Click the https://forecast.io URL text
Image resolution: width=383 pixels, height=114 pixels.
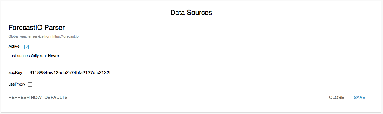point(65,36)
